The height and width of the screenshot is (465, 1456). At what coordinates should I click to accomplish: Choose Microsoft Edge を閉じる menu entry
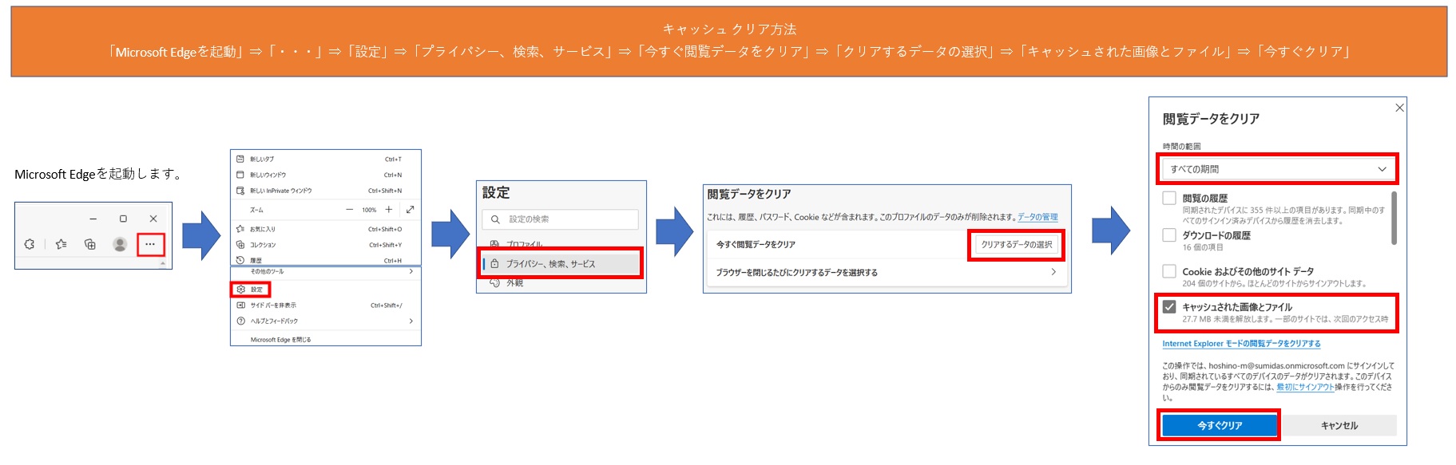tap(326, 340)
